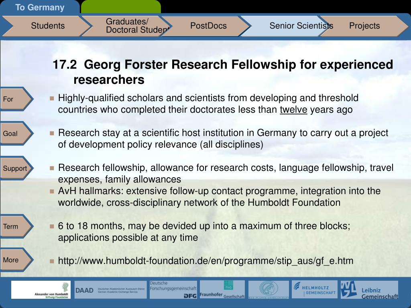Click the blank green tab

pos(121,7)
